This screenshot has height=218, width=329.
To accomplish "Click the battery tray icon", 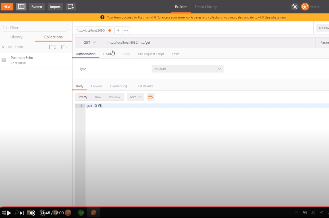I will [x=305, y=213].
